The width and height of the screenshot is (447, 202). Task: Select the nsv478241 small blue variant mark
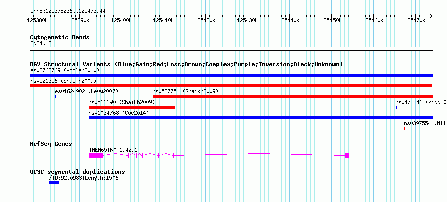click(x=396, y=107)
